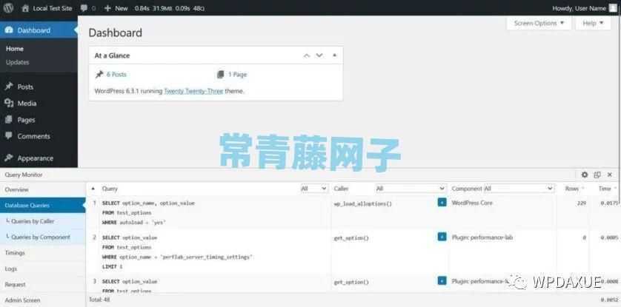Viewport: 621px width, 307px height.
Task: Open Local Test Site home link
Action: click(47, 8)
